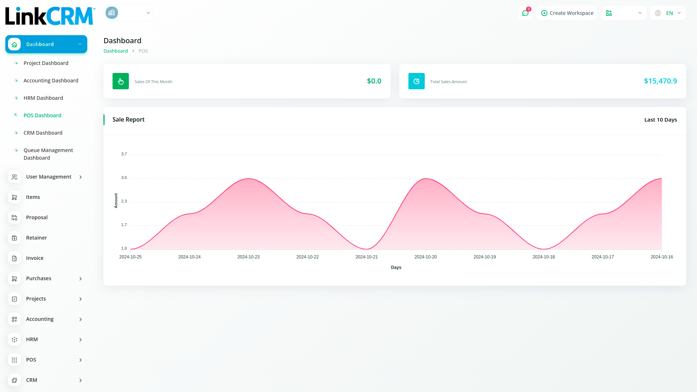Click the LinkCRM logo

pos(50,16)
